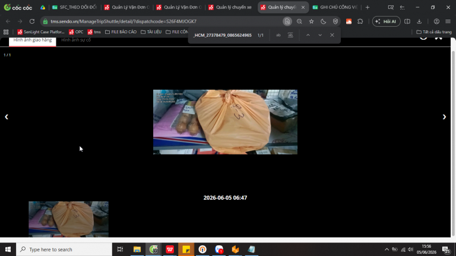Open the Extensions puzzle menu
Viewport: 456px width, 256px height.
click(x=360, y=21)
